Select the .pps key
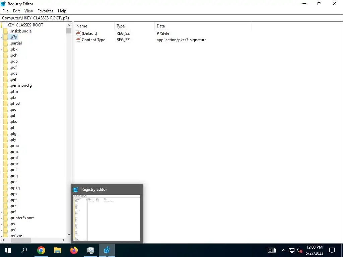 pyautogui.click(x=13, y=194)
